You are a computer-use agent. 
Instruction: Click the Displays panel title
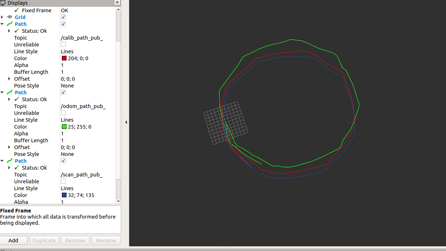pyautogui.click(x=18, y=3)
